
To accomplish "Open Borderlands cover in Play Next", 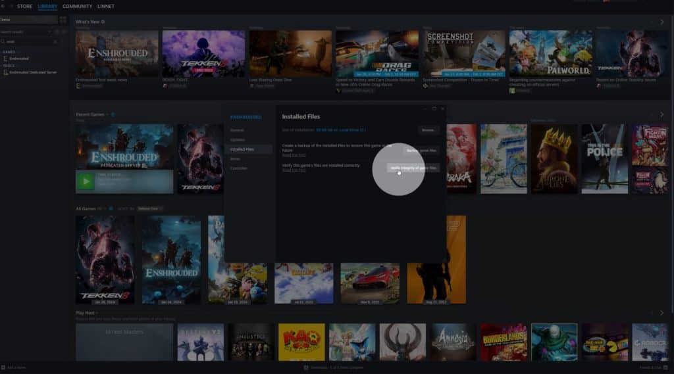I will [x=504, y=342].
